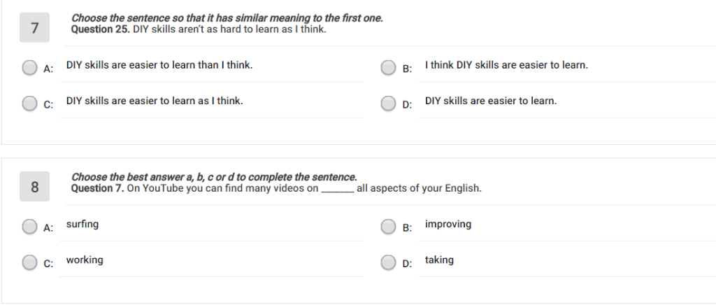Select radio B next to 'improving'
The height and width of the screenshot is (305, 716).
(389, 227)
